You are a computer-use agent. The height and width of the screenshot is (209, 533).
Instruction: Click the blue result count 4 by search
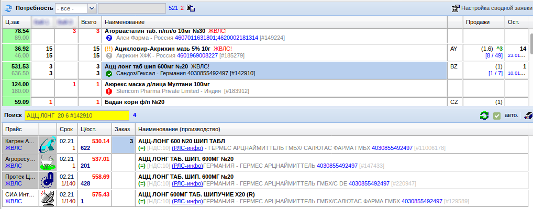pyautogui.click(x=134, y=115)
